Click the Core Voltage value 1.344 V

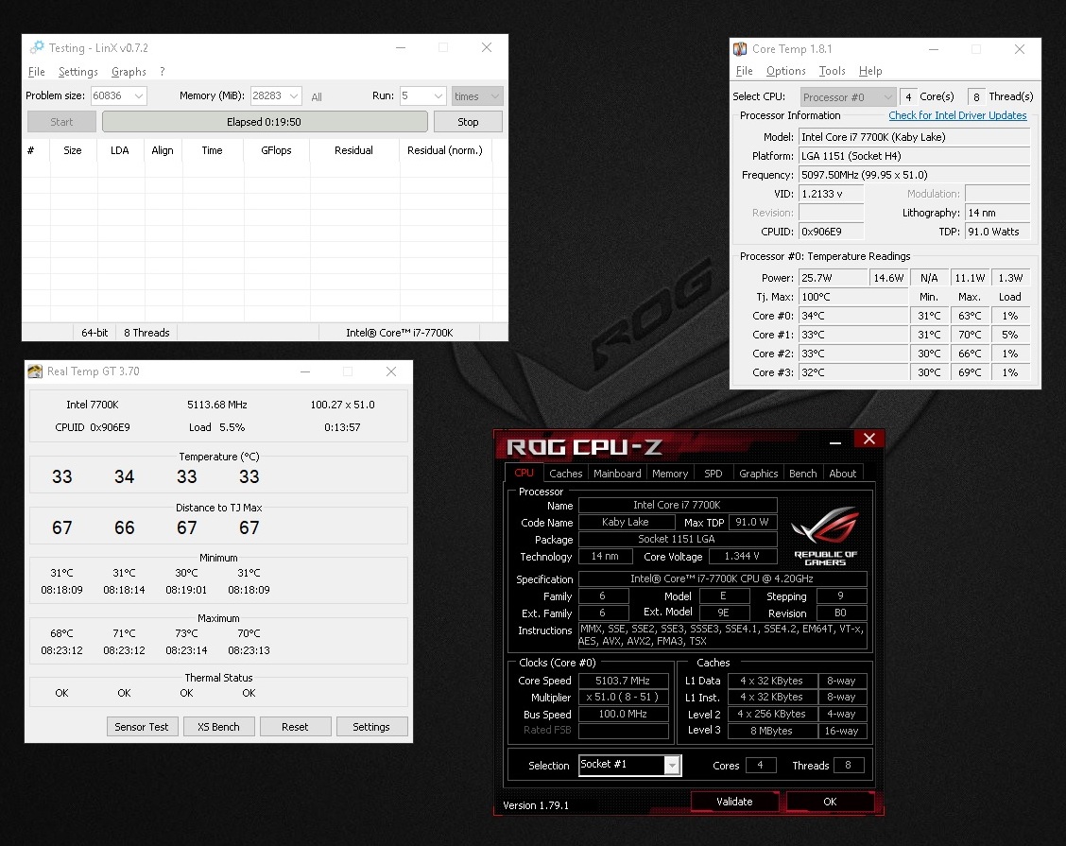coord(743,557)
